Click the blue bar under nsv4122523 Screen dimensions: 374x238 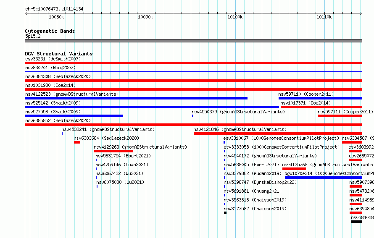136,98
